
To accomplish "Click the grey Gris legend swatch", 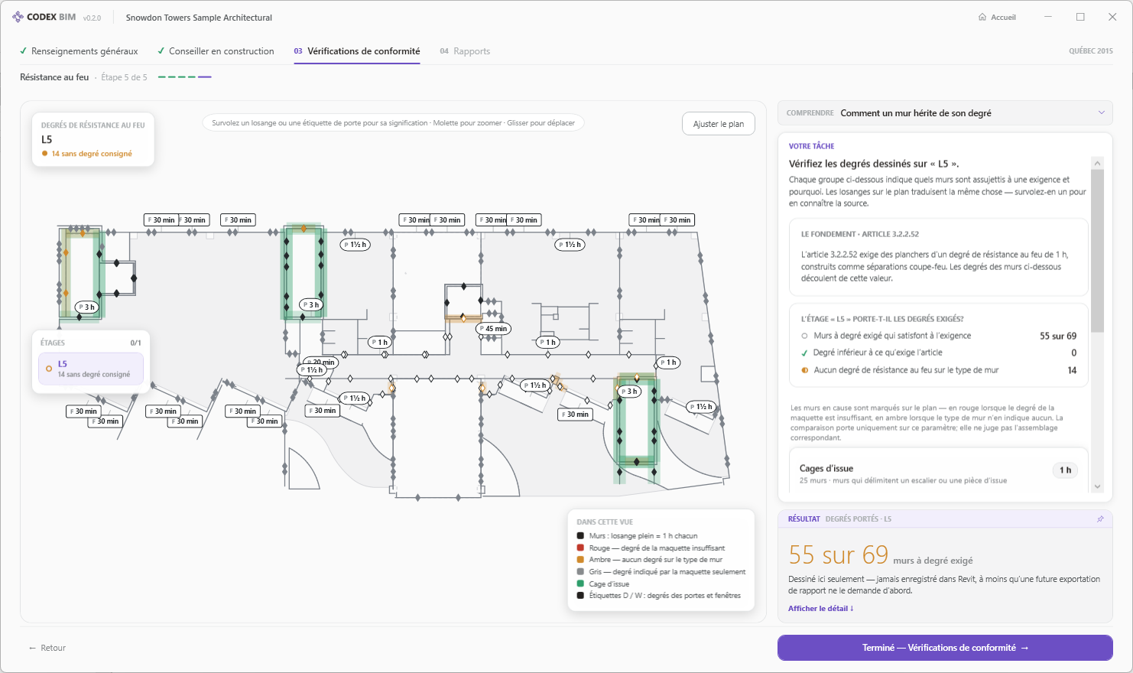I will 580,572.
